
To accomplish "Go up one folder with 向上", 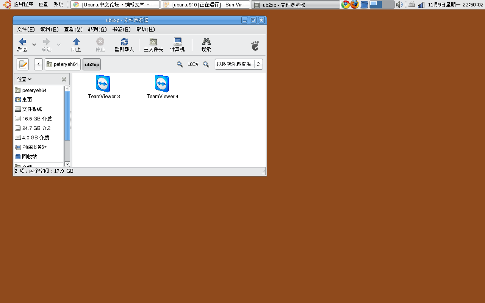I will pyautogui.click(x=76, y=45).
